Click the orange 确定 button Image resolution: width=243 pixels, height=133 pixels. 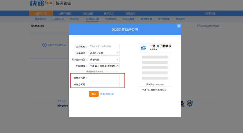(94, 94)
